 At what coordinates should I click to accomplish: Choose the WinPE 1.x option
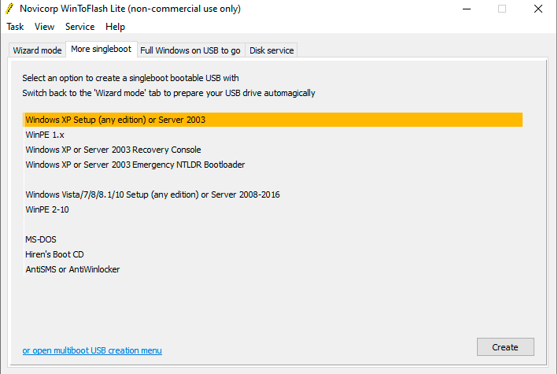point(45,135)
